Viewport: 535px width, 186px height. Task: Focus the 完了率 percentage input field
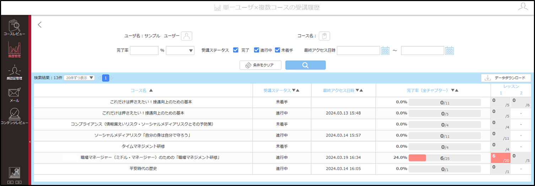144,50
